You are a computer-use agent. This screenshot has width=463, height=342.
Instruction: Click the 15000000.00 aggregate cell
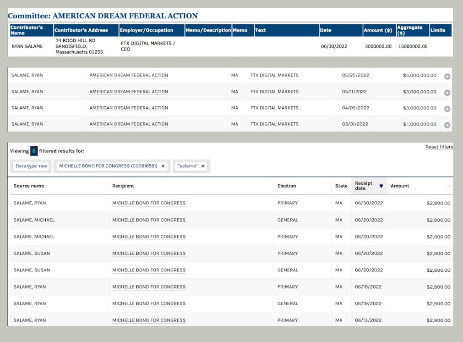413,46
